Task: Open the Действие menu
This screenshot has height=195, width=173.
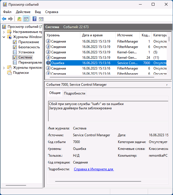Action: tap(23, 12)
